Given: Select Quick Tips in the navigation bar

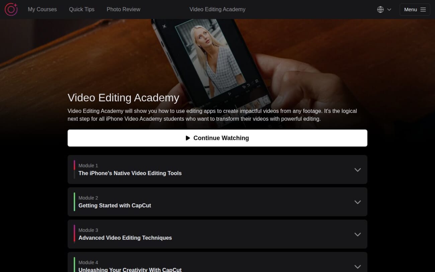Looking at the screenshot, I should [82, 9].
